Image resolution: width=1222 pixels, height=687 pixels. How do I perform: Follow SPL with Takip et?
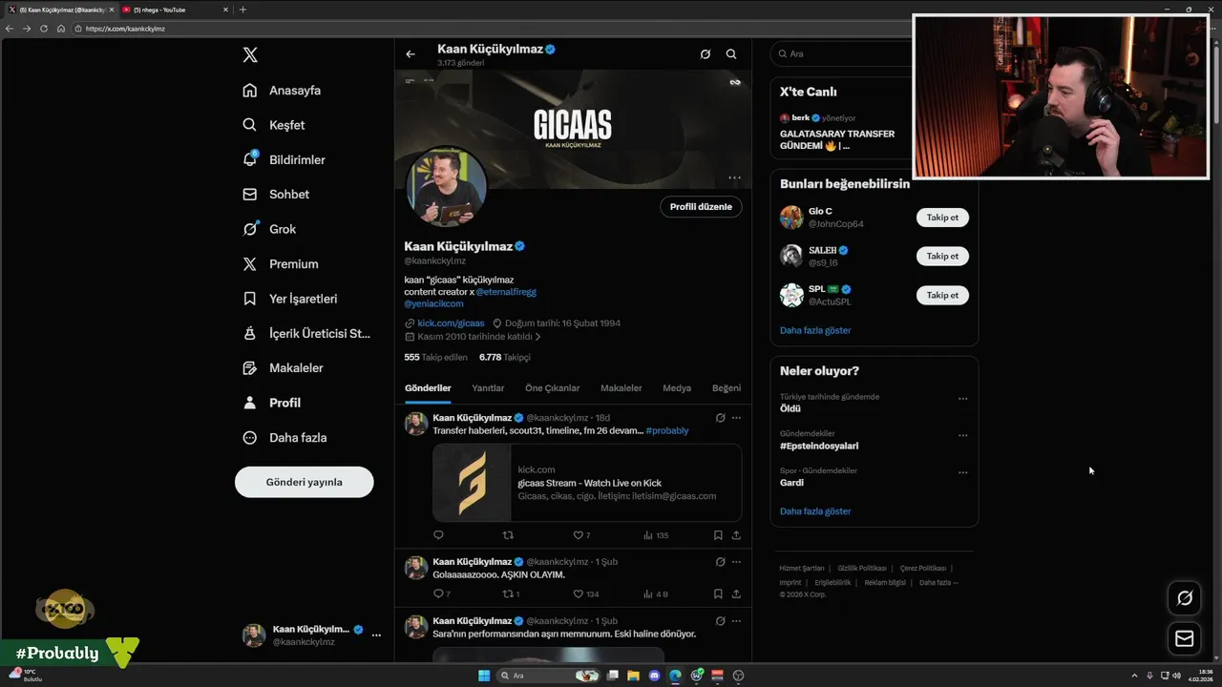[942, 295]
